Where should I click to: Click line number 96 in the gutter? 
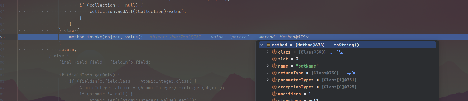3,37
